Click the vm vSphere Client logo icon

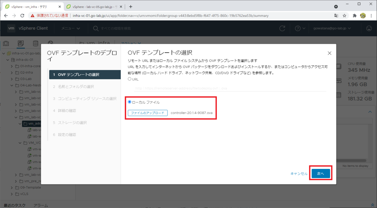11,28
